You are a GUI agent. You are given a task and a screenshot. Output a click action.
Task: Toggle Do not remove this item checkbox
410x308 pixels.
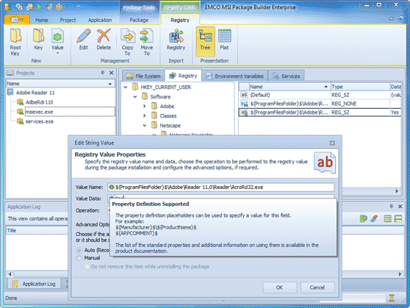(87, 266)
